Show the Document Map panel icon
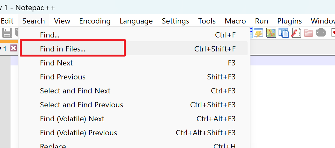Viewport: 335px width, 148px height. 271,33
